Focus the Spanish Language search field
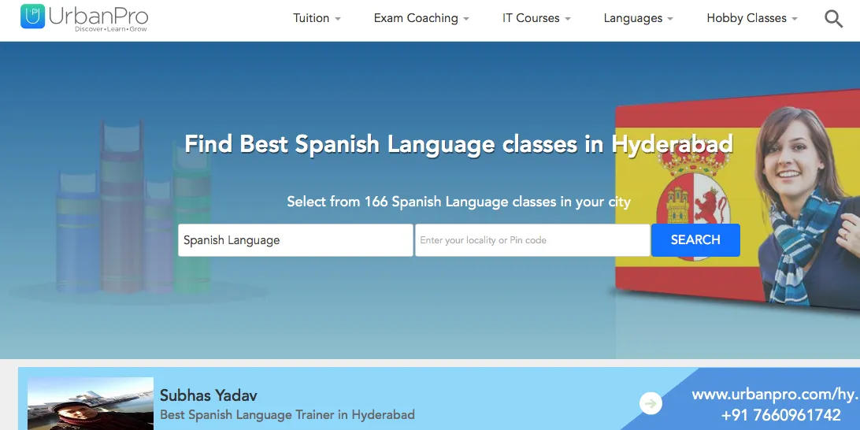The height and width of the screenshot is (430, 860). coord(295,239)
